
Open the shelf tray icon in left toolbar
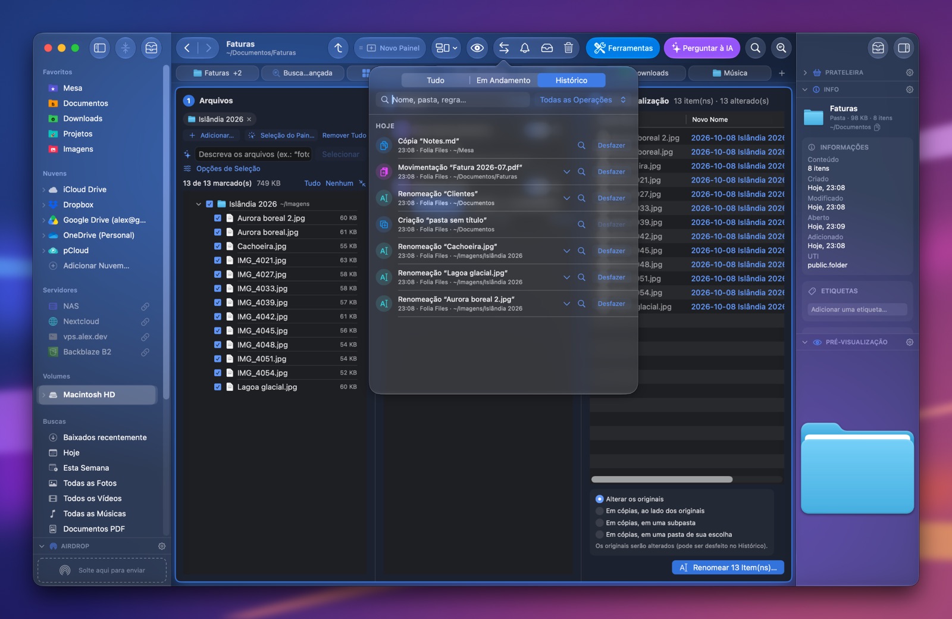pos(151,48)
